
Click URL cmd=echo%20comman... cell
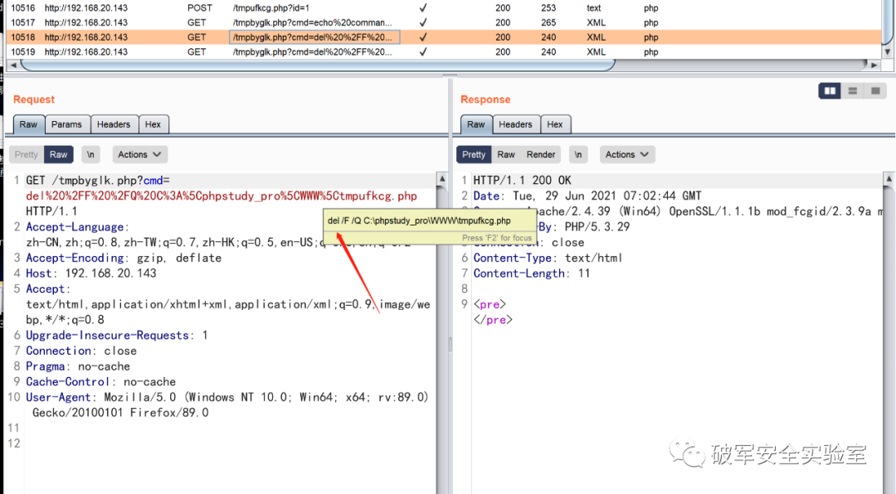(x=313, y=23)
